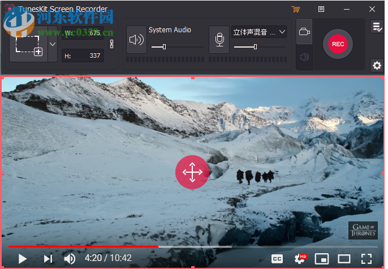Image resolution: width=388 pixels, height=269 pixels.
Task: Select the video recording camera mode
Action: tap(304, 32)
